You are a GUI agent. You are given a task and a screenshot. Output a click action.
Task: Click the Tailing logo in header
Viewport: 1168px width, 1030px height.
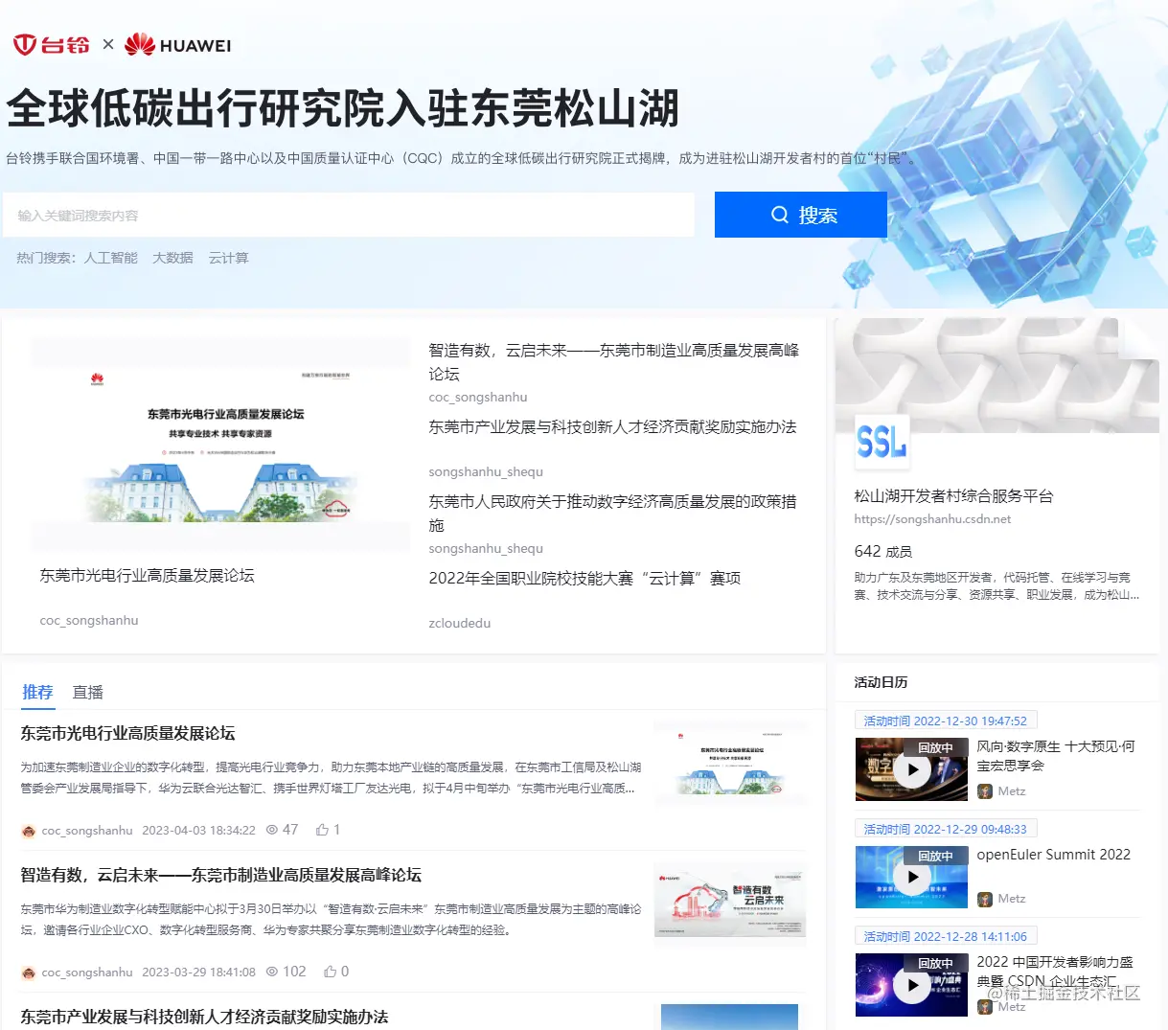(x=51, y=45)
